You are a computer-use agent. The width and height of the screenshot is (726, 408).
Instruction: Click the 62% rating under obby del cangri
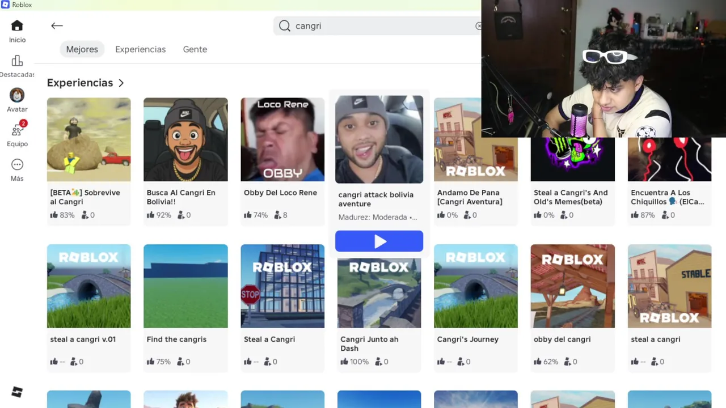tap(550, 362)
